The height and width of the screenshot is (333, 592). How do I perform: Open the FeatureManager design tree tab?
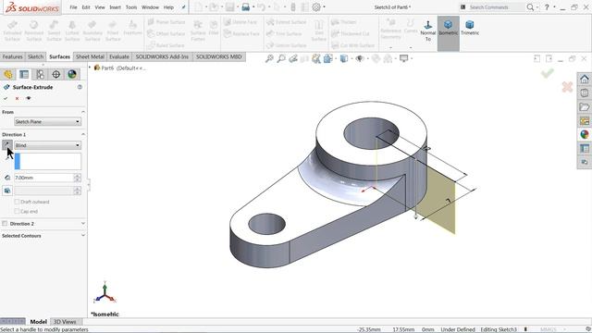click(x=8, y=74)
